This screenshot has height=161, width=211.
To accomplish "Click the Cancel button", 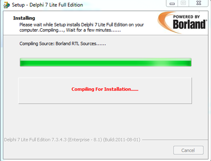I will (x=188, y=150).
